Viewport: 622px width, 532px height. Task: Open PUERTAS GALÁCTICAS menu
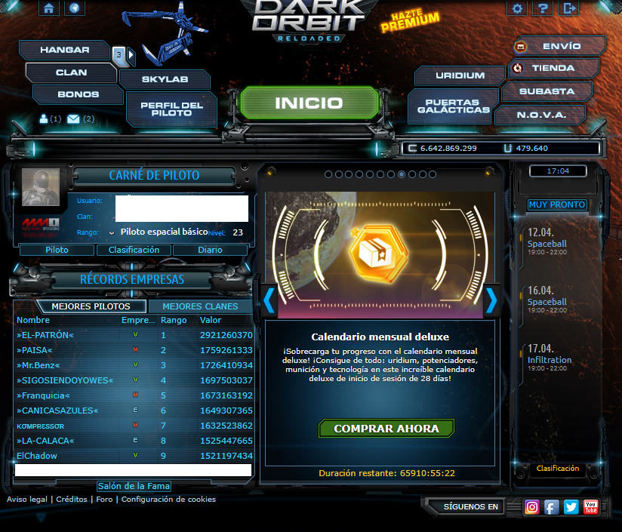454,106
